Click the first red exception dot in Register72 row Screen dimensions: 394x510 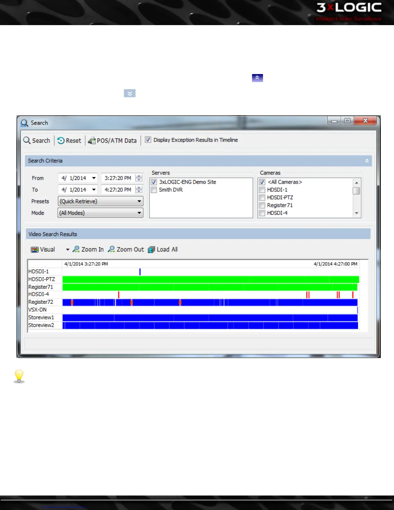[72, 302]
